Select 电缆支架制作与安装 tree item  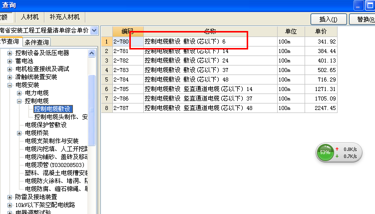coord(51,141)
